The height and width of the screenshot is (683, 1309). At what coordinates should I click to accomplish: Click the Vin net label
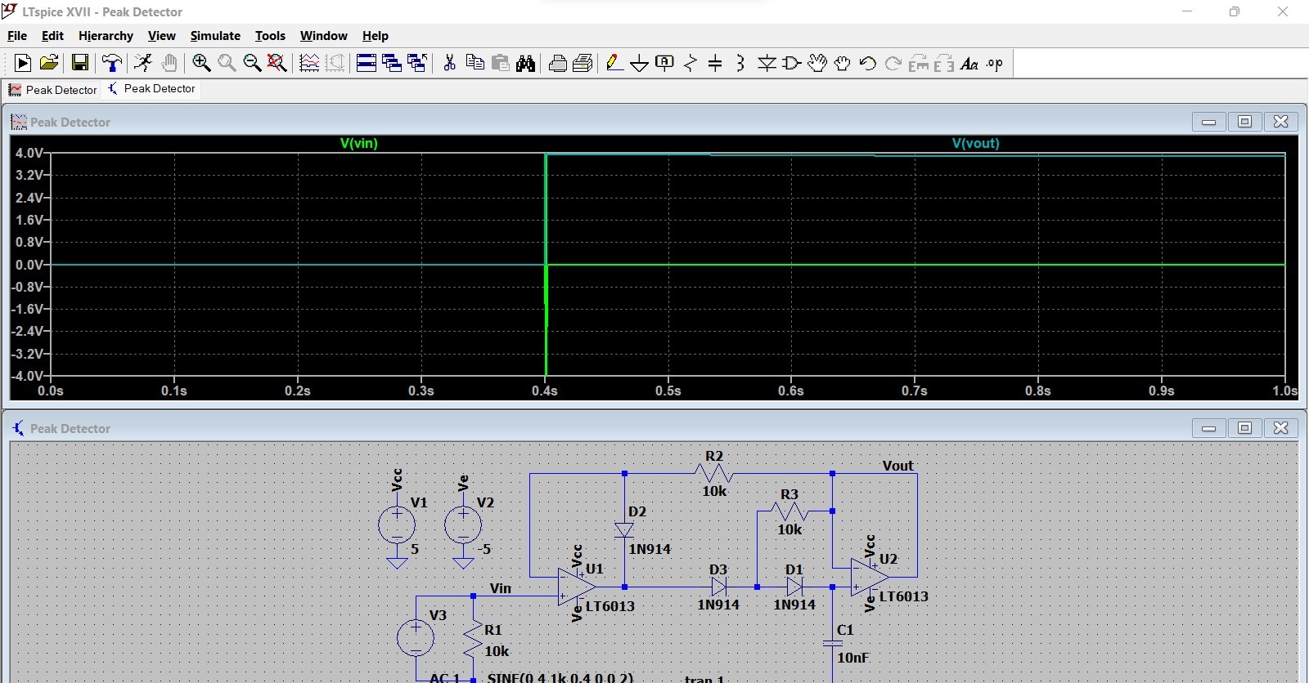[x=500, y=588]
